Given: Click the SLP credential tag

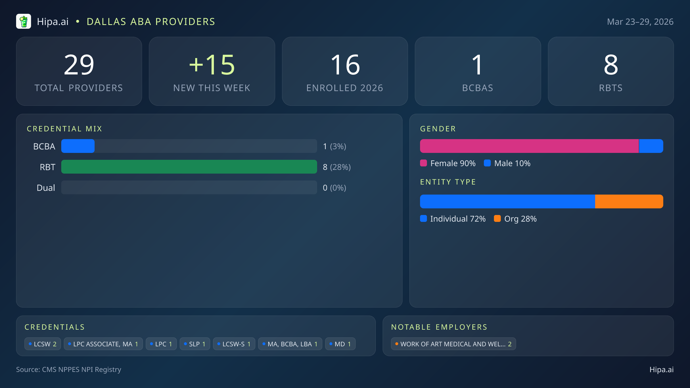Looking at the screenshot, I should (x=195, y=344).
